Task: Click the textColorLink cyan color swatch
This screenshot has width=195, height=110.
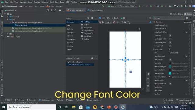Action: click(170, 73)
